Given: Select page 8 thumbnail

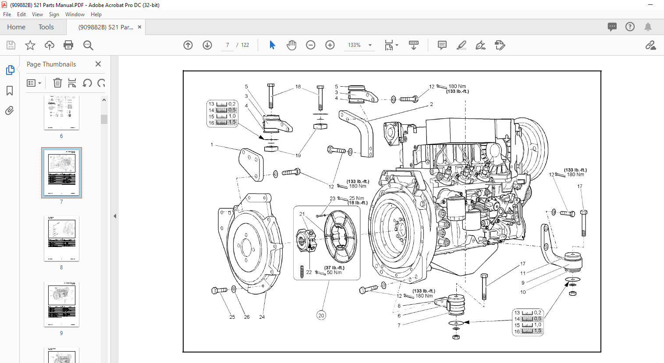Looking at the screenshot, I should coord(61,239).
